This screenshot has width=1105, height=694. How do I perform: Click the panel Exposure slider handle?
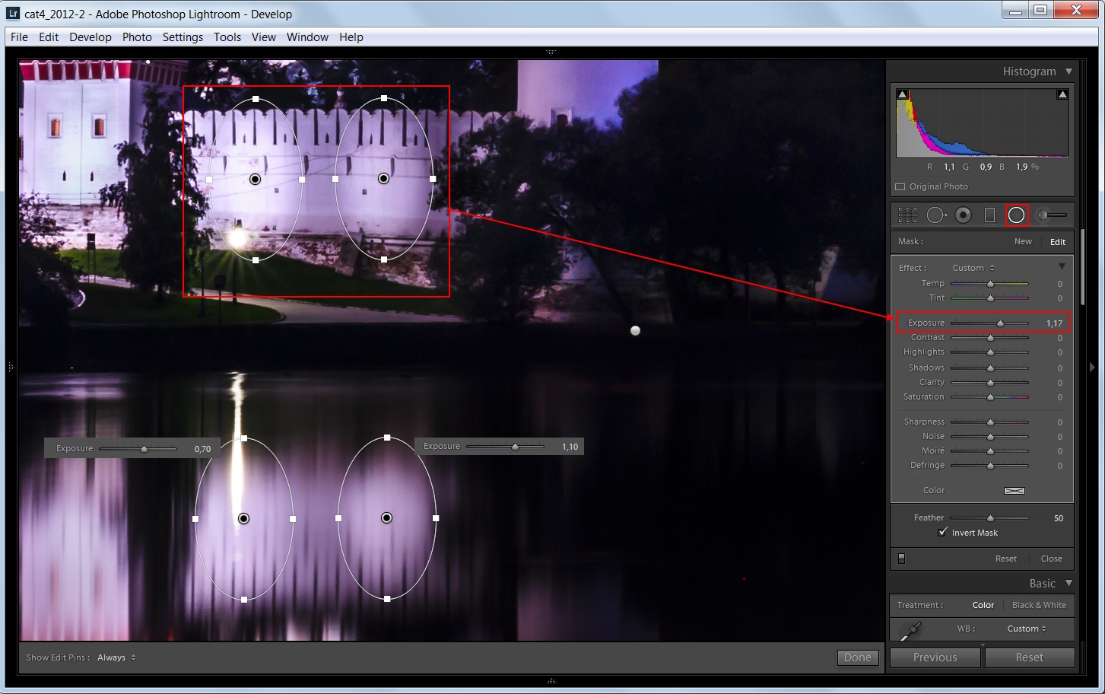click(1001, 323)
